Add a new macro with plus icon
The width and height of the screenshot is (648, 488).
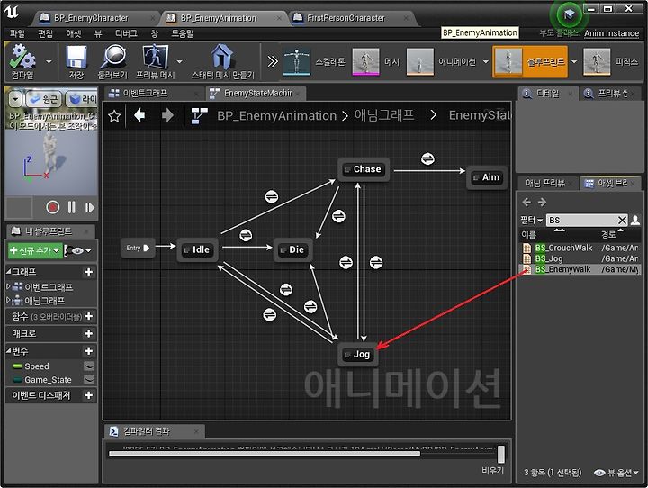[88, 333]
